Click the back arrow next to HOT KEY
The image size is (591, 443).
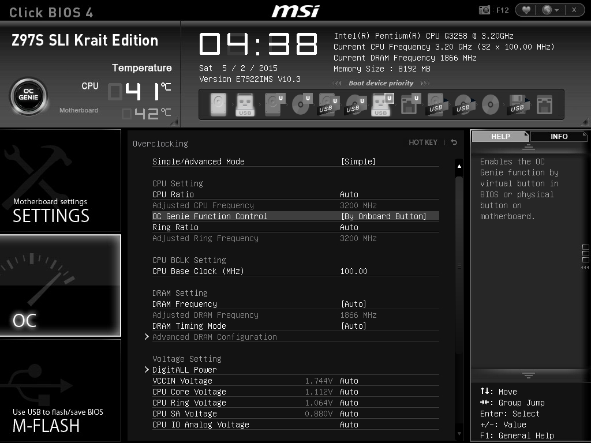point(454,142)
